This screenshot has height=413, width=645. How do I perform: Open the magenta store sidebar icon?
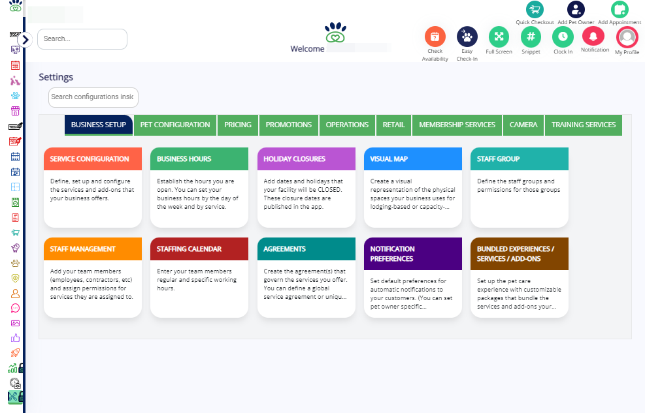[15, 111]
